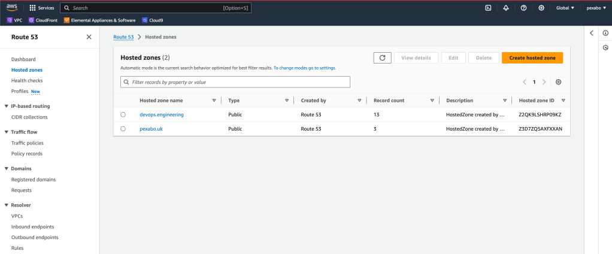
Task: Select the devops.engineering radio button
Action: click(x=123, y=114)
